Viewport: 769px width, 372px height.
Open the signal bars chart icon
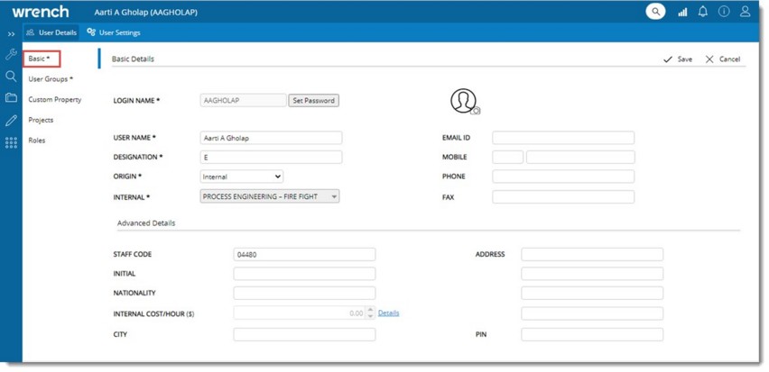(x=681, y=12)
